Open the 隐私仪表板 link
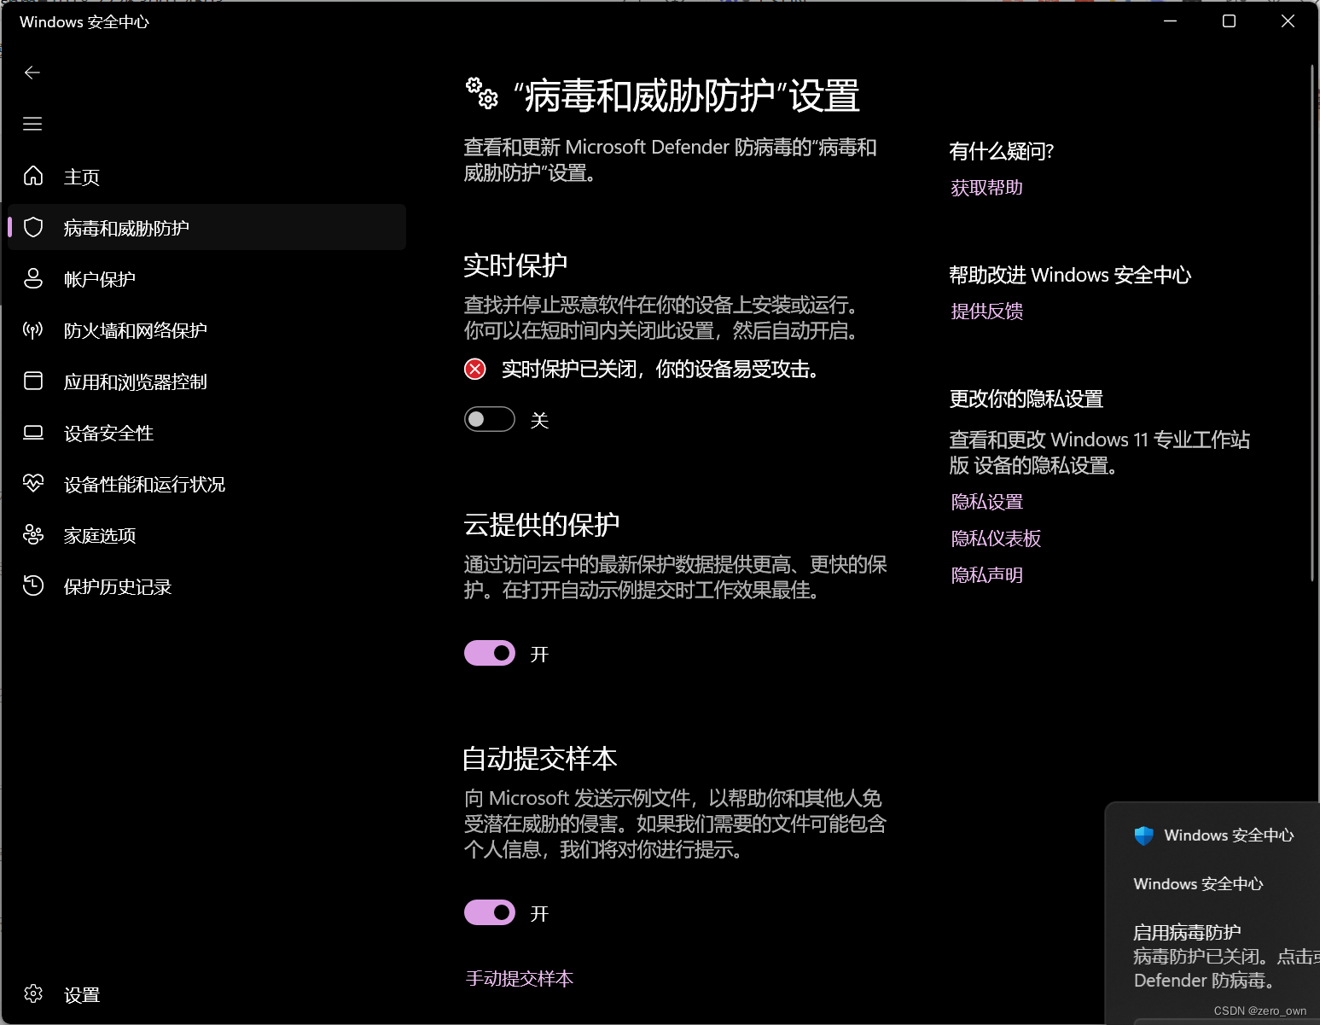Image resolution: width=1320 pixels, height=1025 pixels. coord(996,539)
